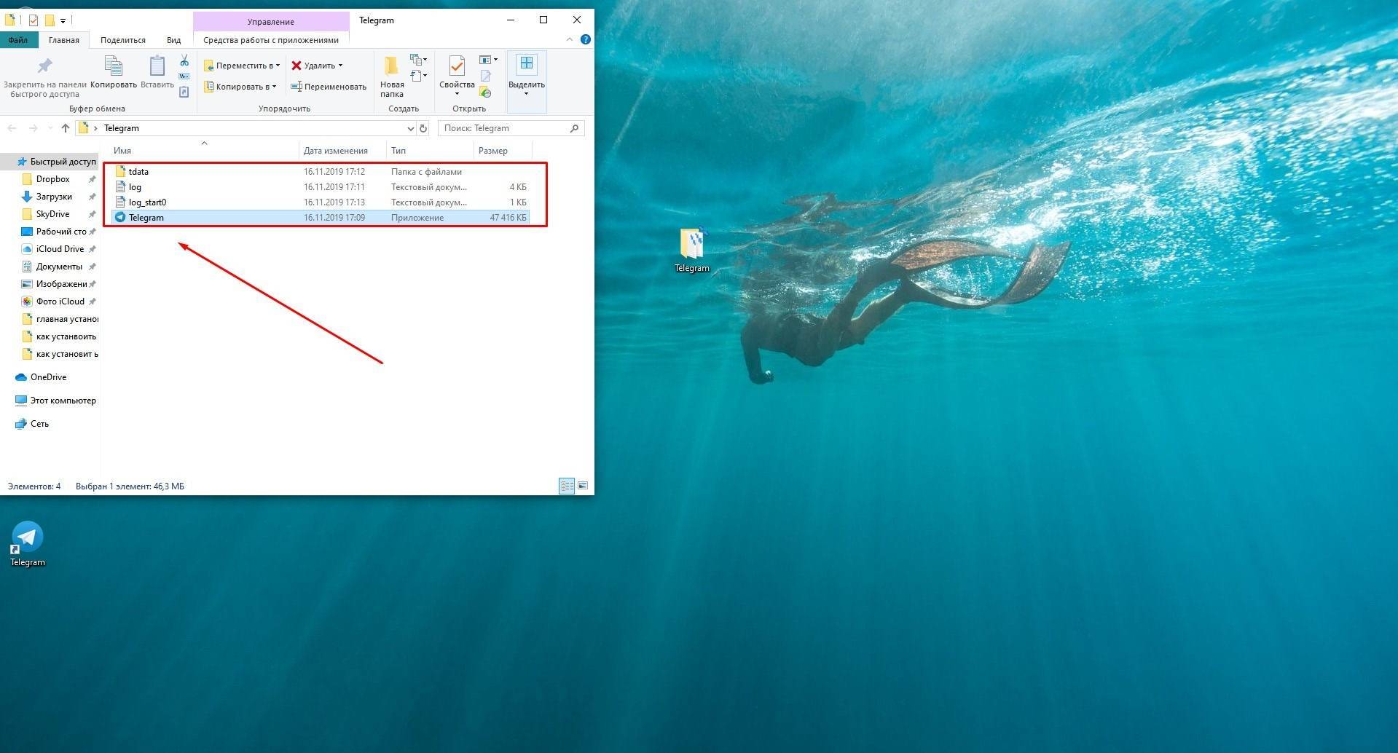Click the Pin to Quick Access icon
The width and height of the screenshot is (1398, 753).
[x=44, y=66]
